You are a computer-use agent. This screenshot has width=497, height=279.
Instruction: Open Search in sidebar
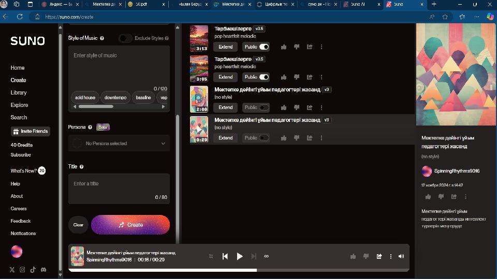(x=19, y=117)
